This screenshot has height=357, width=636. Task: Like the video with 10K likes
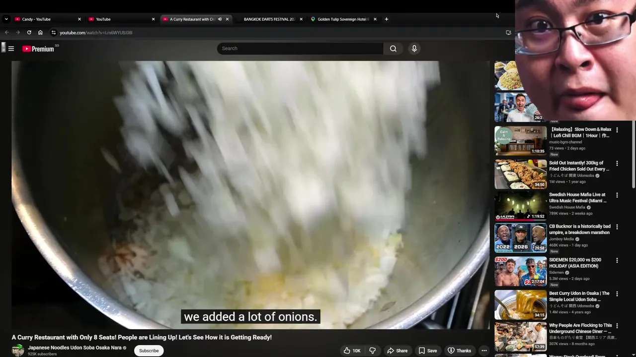352,351
